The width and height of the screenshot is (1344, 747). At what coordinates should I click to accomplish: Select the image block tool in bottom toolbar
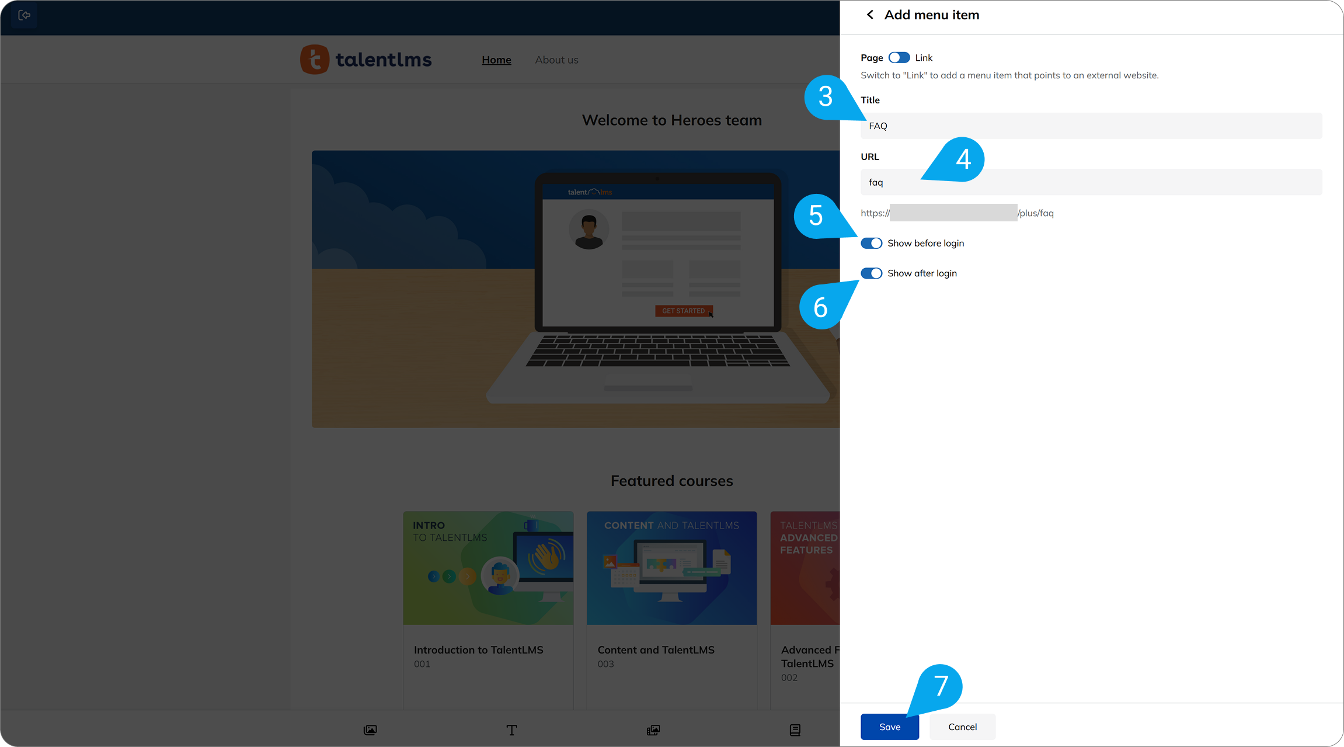tap(370, 729)
